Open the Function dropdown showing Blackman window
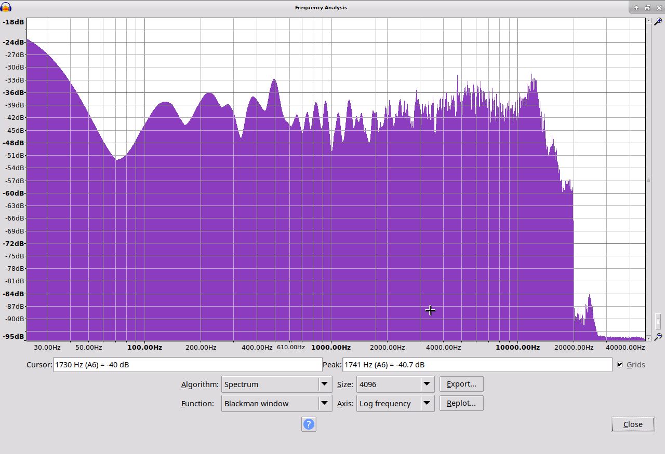665x454 pixels. point(276,404)
